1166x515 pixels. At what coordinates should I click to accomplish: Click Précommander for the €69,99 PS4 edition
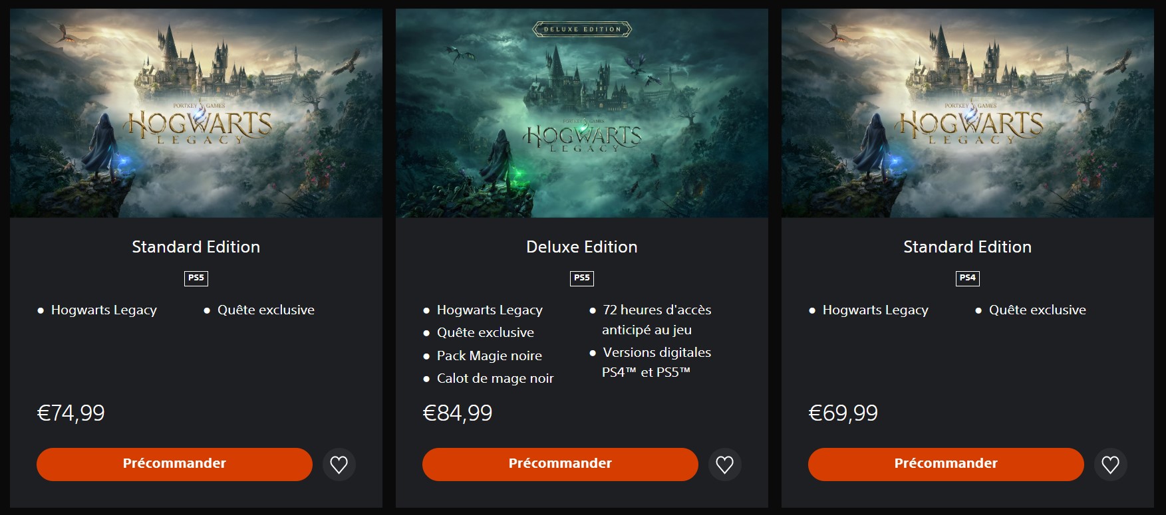(946, 464)
